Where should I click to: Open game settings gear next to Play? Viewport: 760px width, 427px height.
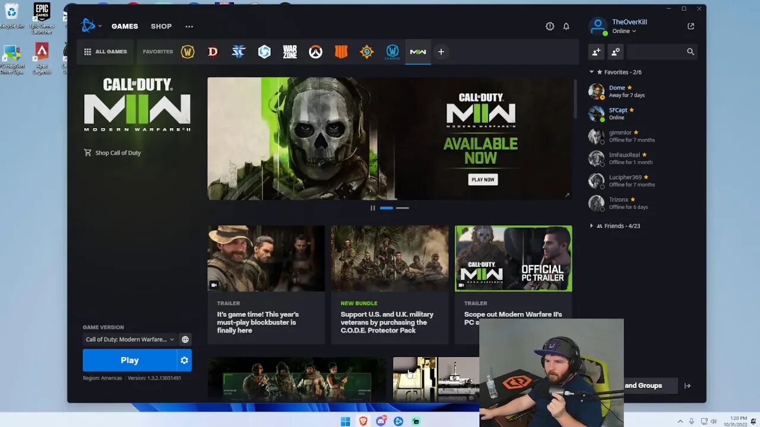tap(185, 360)
